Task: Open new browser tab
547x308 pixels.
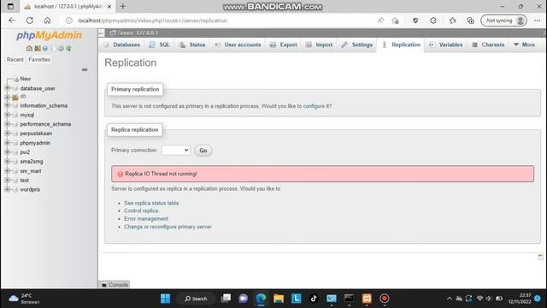Action: (x=123, y=6)
